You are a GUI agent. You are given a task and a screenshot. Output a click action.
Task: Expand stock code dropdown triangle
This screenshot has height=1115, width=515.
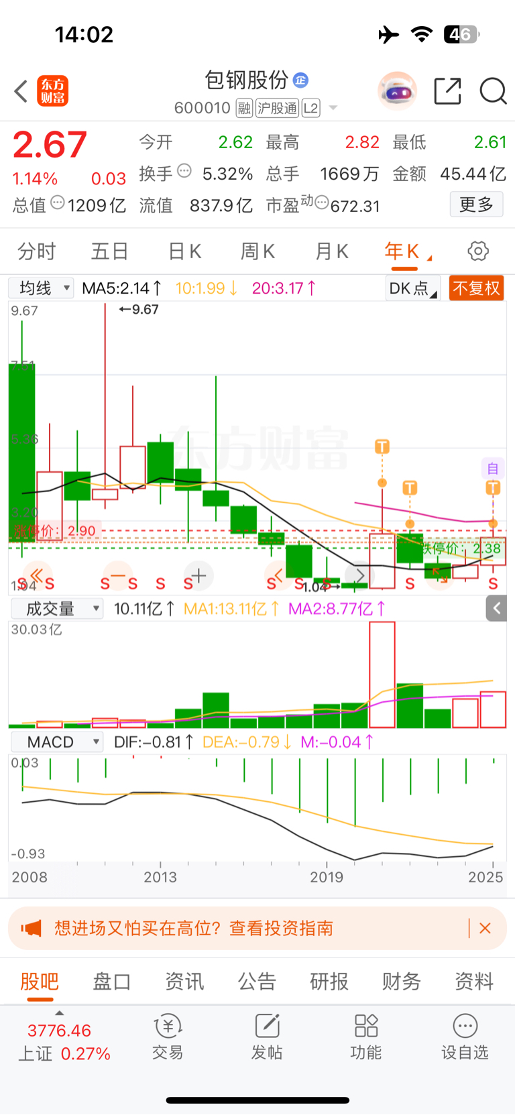click(333, 108)
